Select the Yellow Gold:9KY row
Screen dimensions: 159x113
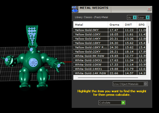(x=110, y=30)
